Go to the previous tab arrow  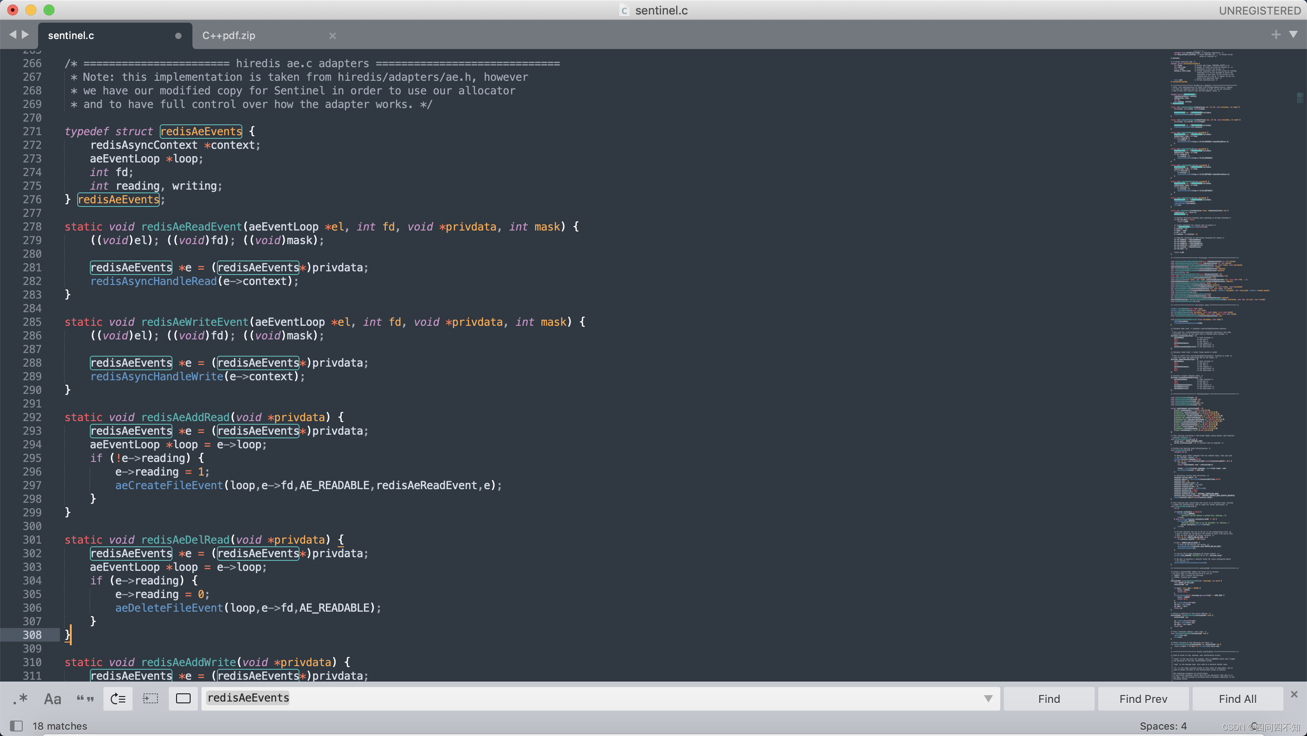point(13,34)
